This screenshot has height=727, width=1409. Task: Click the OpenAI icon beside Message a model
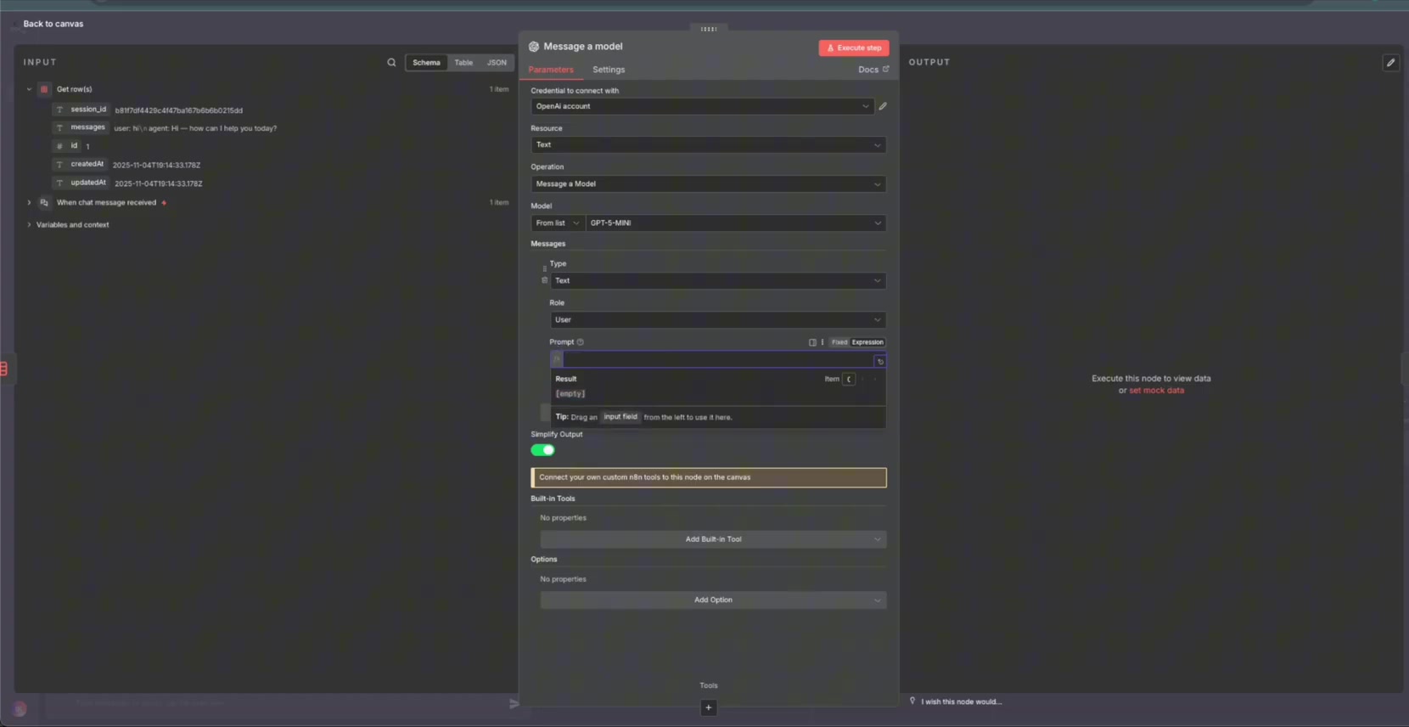[534, 47]
